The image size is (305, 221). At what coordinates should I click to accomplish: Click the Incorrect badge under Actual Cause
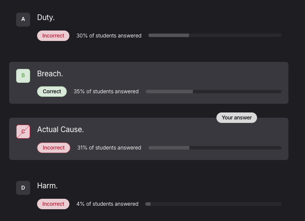pos(53,148)
